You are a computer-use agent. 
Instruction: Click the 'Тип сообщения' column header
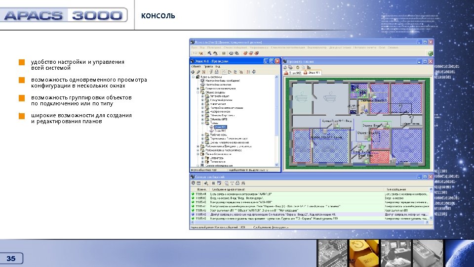(406, 189)
